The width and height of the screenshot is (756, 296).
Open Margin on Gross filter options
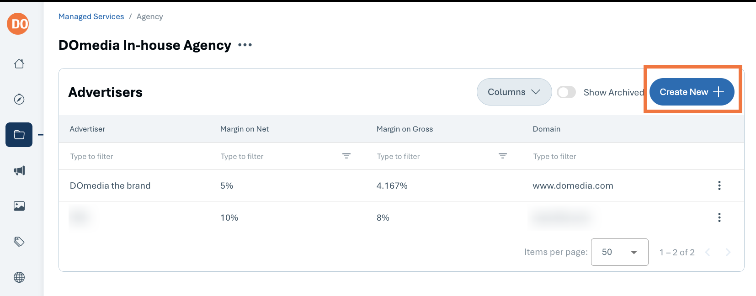coord(503,156)
